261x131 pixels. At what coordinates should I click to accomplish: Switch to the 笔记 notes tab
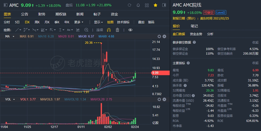point(194,26)
